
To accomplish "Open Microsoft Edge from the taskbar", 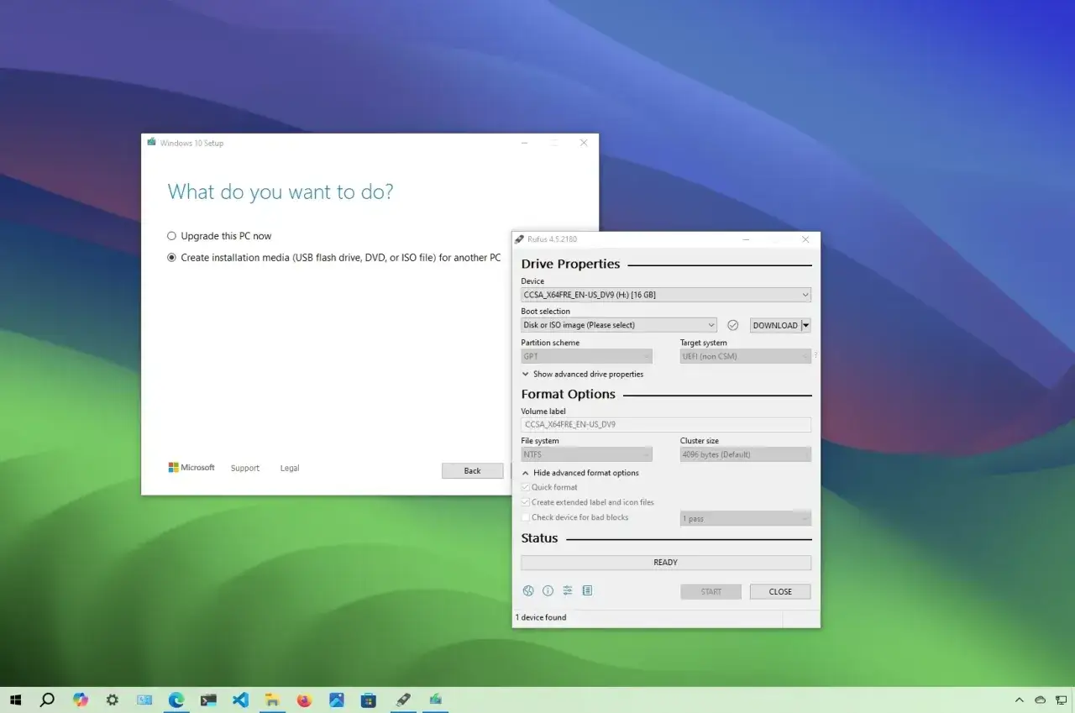I will (176, 699).
